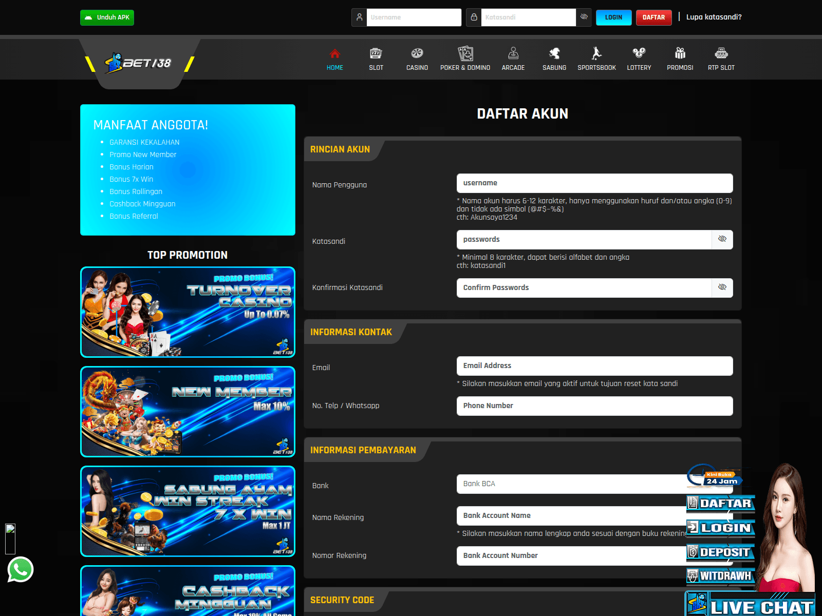Click the lock icon beside header Katasandi

coord(474,17)
